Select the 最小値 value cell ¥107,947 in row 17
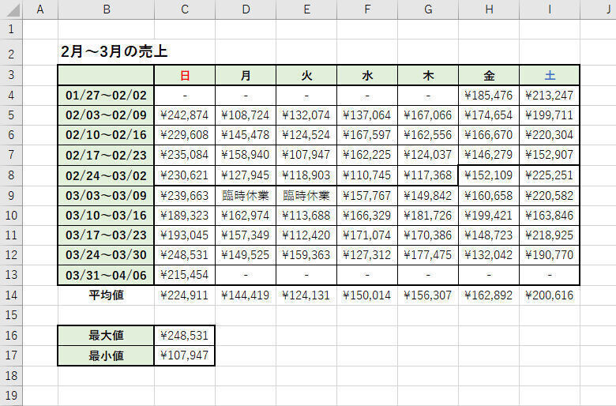 coord(185,355)
